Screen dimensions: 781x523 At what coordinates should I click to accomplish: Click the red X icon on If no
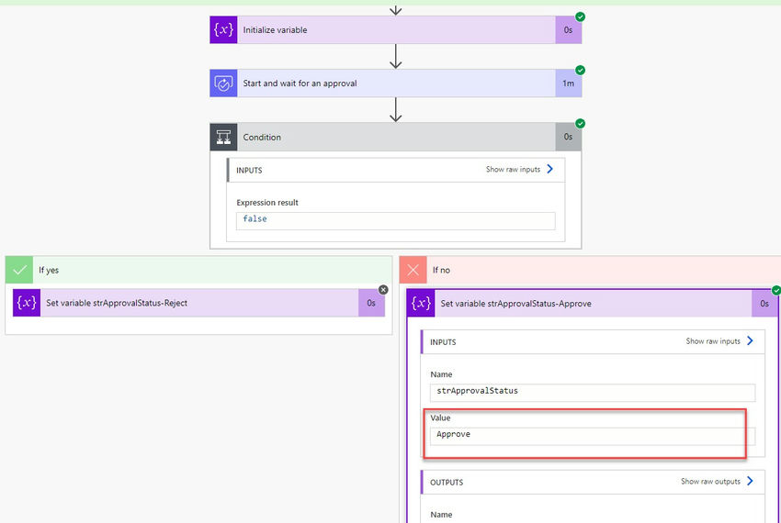point(413,270)
